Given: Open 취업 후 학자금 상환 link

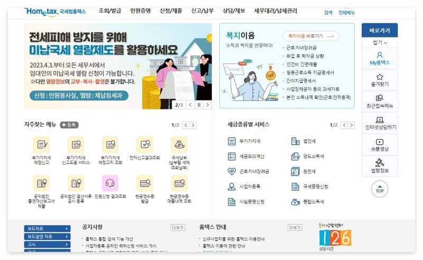Looking at the screenshot, I should coord(305,56).
